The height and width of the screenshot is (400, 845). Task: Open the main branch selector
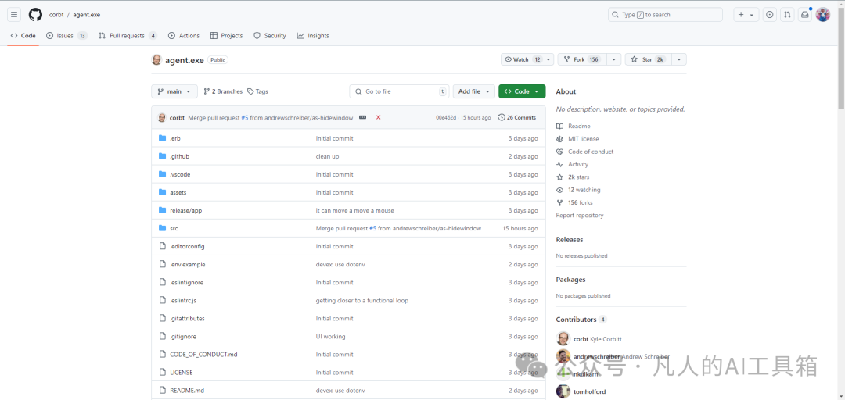pyautogui.click(x=174, y=91)
